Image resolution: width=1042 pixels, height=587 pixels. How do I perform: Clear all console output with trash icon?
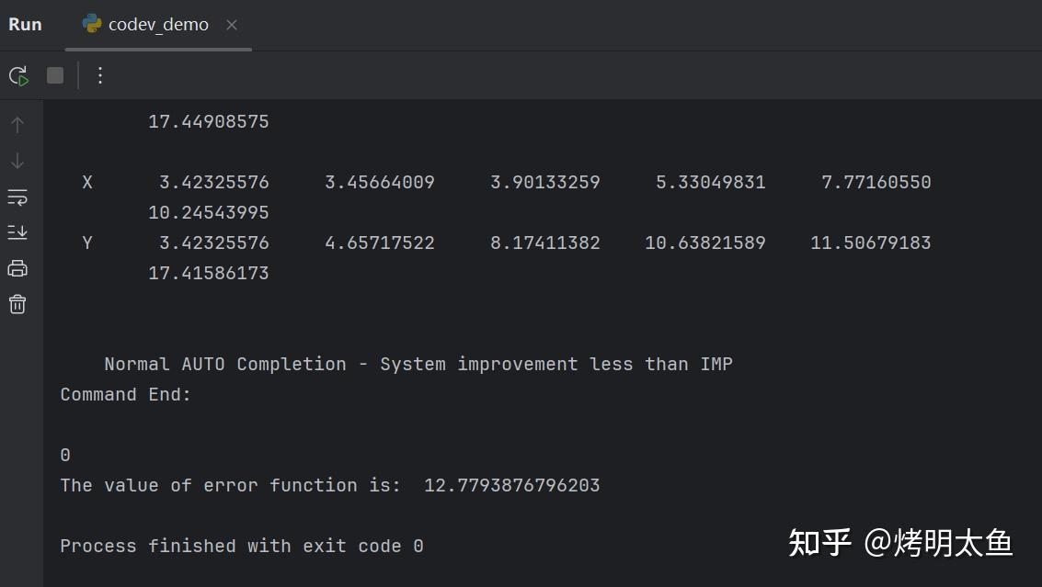click(17, 304)
